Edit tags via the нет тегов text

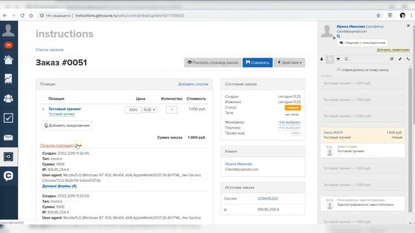click(x=292, y=115)
